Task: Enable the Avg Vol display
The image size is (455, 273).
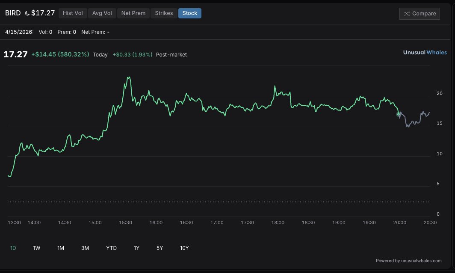Action: point(102,13)
